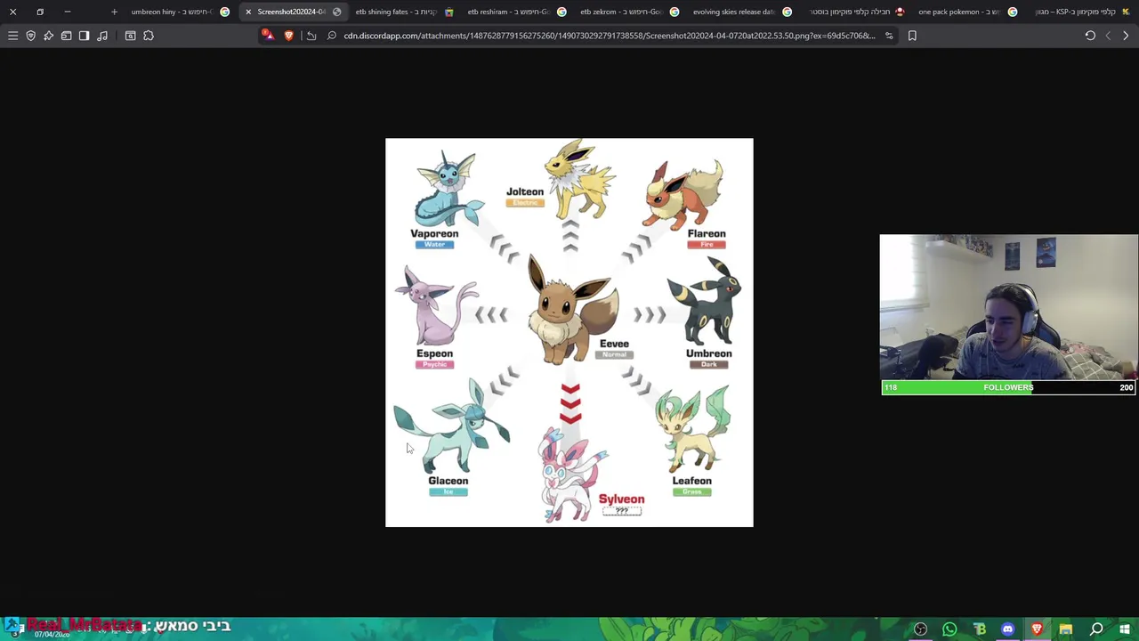Open Discord from the taskbar
1139x641 pixels.
(x=1007, y=629)
